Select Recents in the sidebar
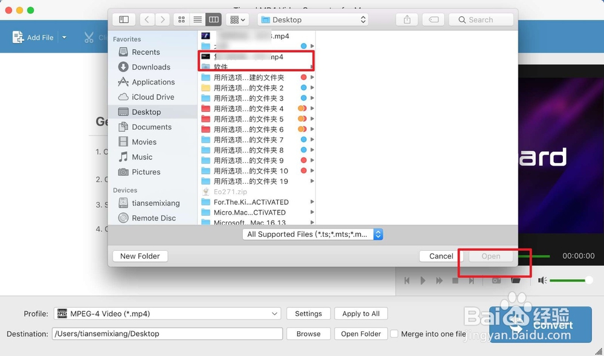This screenshot has width=604, height=356. pyautogui.click(x=146, y=52)
